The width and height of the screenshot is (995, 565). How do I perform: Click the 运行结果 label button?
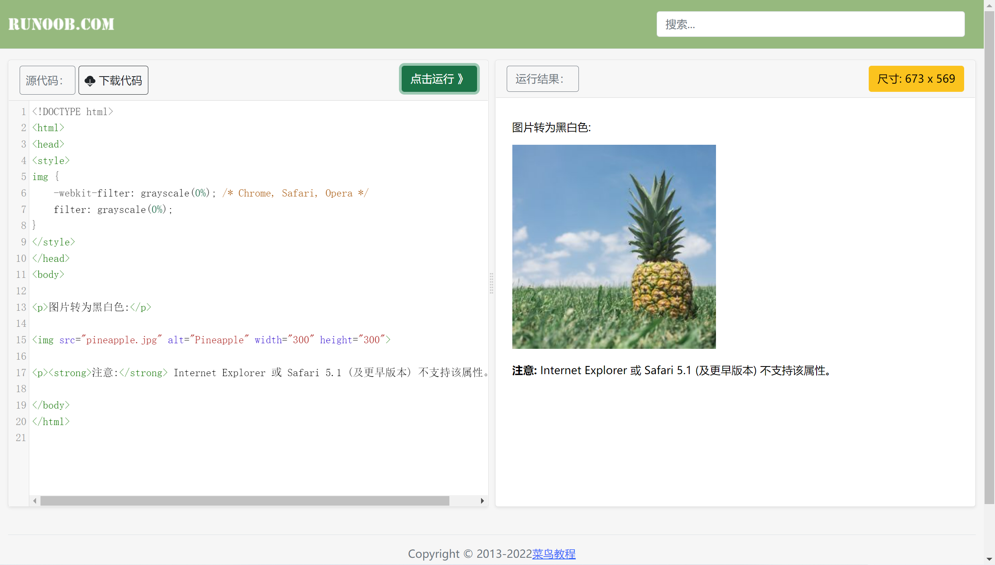(x=542, y=79)
